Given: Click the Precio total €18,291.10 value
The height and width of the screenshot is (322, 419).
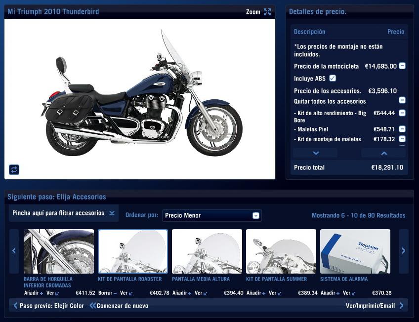Looking at the screenshot, I should 387,167.
